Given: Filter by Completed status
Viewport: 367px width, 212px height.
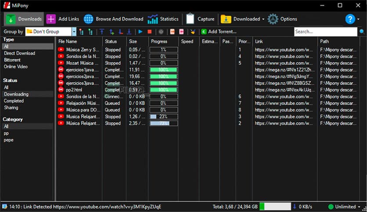Looking at the screenshot, I should (x=14, y=101).
